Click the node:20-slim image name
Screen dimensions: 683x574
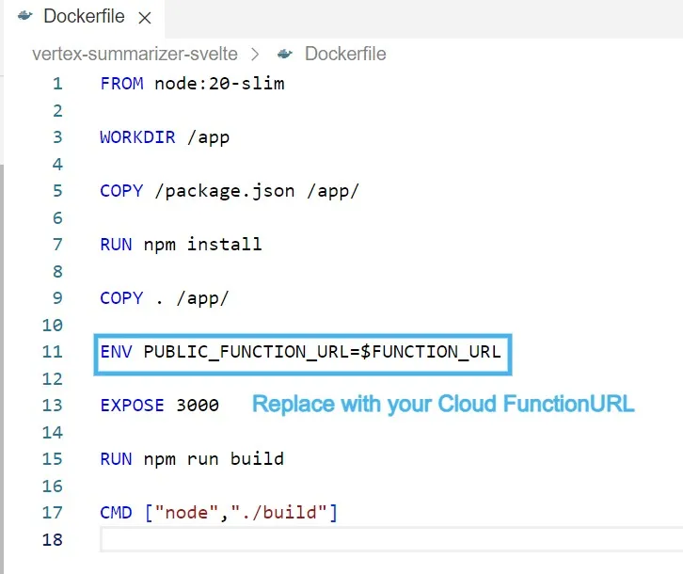219,84
